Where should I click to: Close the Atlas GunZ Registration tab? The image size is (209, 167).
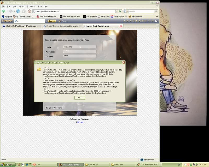tap(121, 26)
